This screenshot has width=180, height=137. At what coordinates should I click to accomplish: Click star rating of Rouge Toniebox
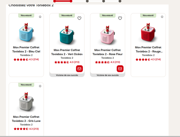[148, 59]
